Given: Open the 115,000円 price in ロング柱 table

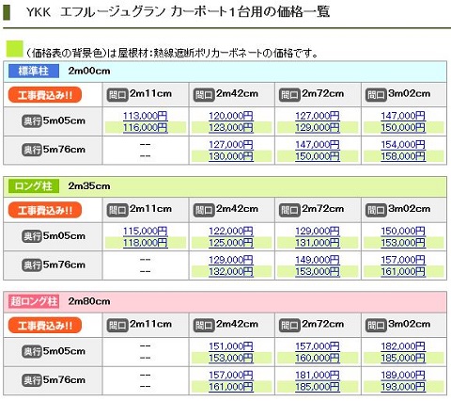Looking at the screenshot, I should point(146,231).
